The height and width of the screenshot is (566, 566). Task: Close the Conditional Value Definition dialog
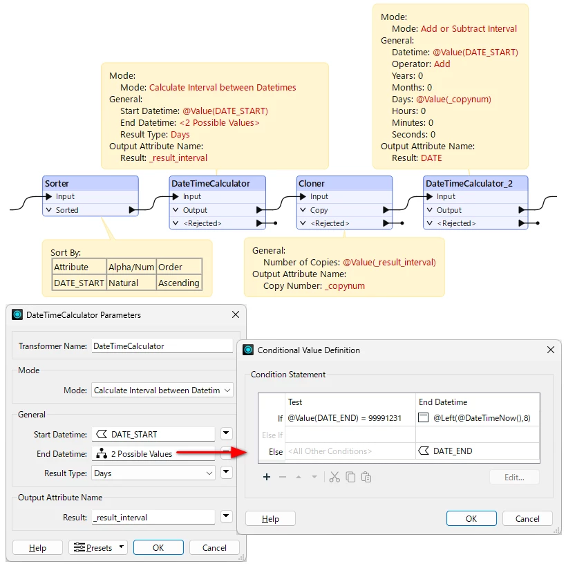tap(551, 350)
